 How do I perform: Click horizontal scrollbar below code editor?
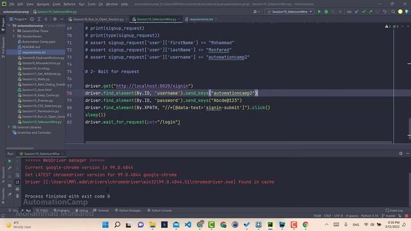(x=238, y=142)
